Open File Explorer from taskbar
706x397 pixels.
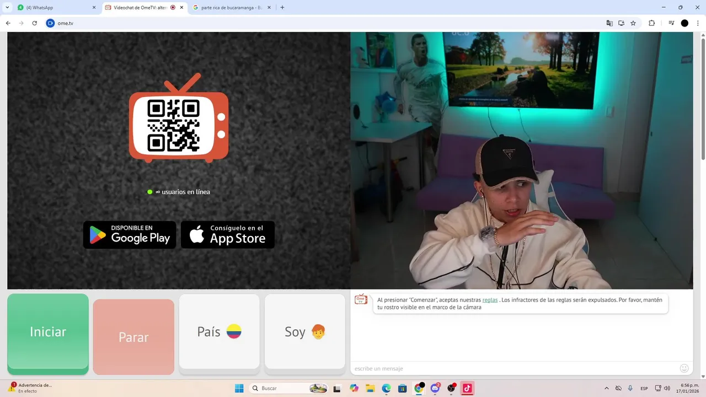tap(370, 388)
